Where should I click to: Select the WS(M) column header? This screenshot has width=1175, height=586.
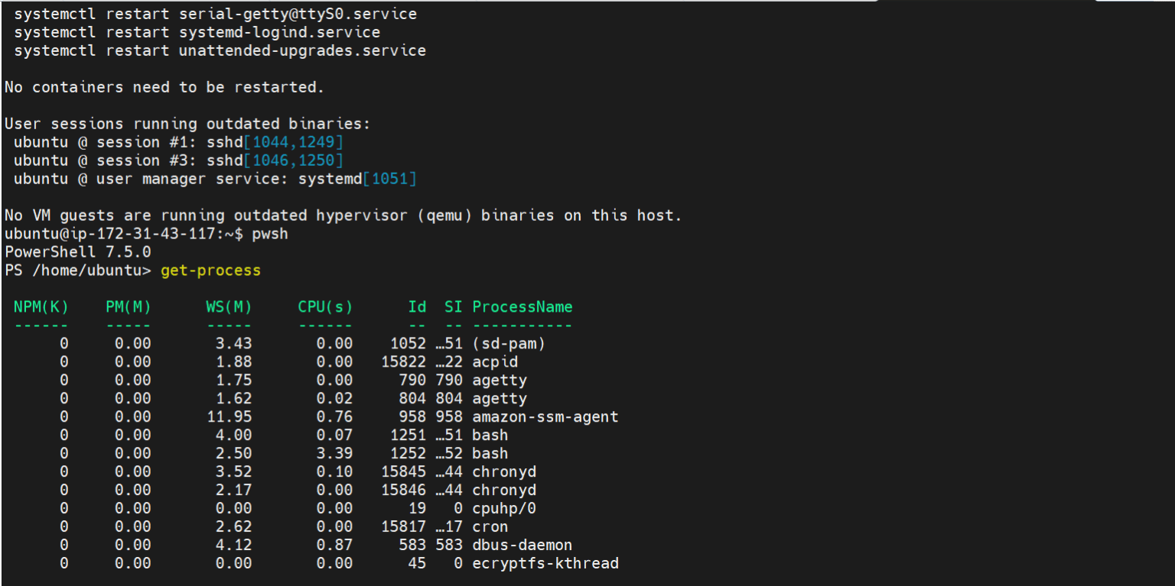point(229,306)
